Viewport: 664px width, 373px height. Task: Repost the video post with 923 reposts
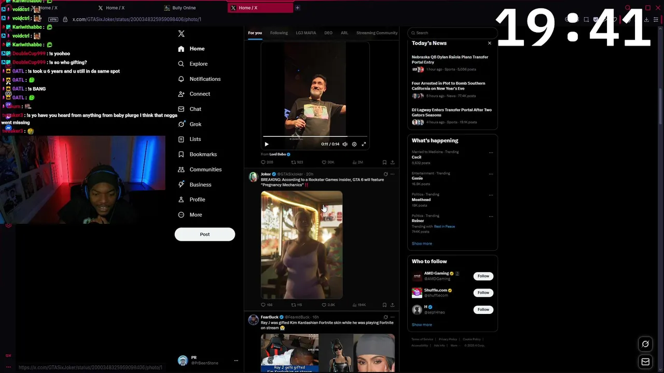297,162
